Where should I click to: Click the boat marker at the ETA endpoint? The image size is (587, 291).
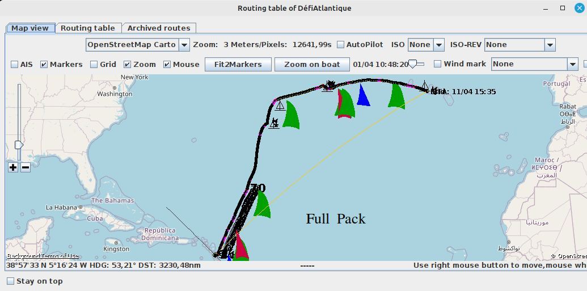(x=425, y=86)
